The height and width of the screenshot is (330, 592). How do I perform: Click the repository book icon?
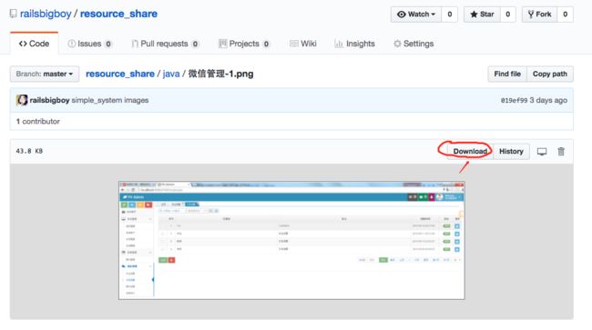click(x=14, y=14)
